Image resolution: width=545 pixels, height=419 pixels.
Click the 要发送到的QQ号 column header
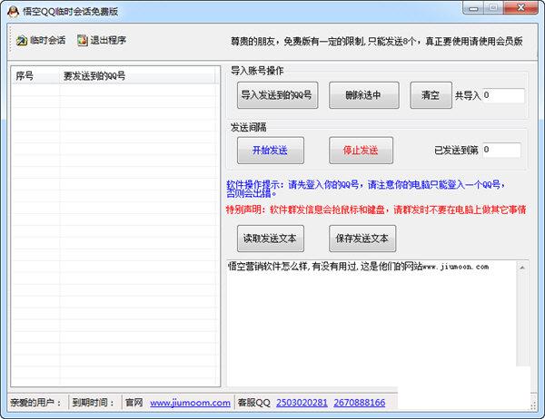(x=137, y=75)
